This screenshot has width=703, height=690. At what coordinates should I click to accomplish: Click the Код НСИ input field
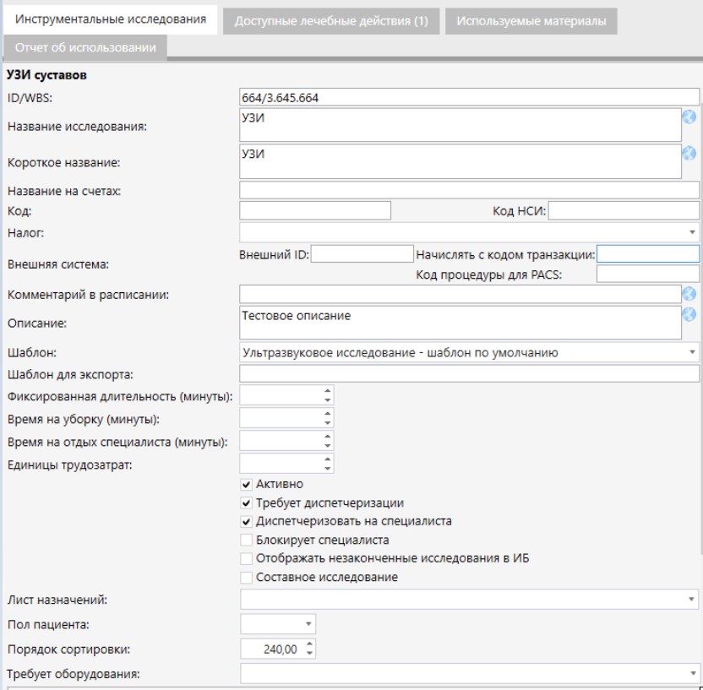coord(624,210)
